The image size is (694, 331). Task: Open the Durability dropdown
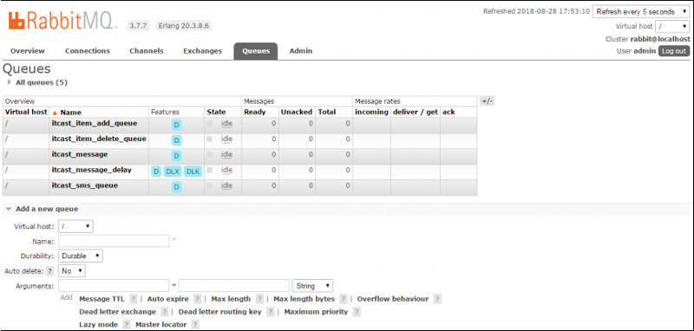pos(81,256)
